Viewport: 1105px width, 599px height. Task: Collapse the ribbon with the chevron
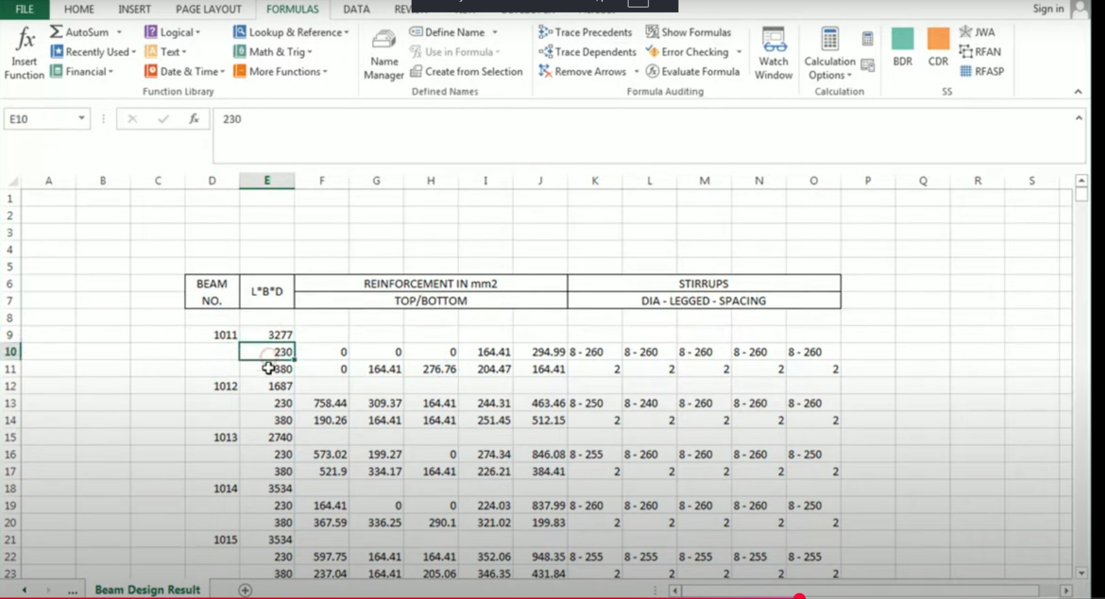point(1077,91)
